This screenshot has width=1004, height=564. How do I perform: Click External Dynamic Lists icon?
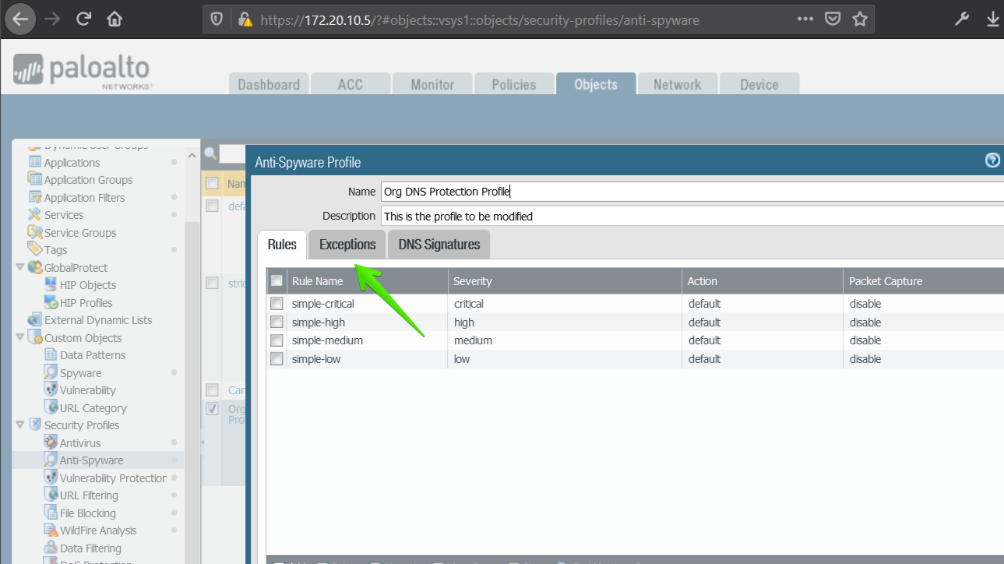point(34,319)
